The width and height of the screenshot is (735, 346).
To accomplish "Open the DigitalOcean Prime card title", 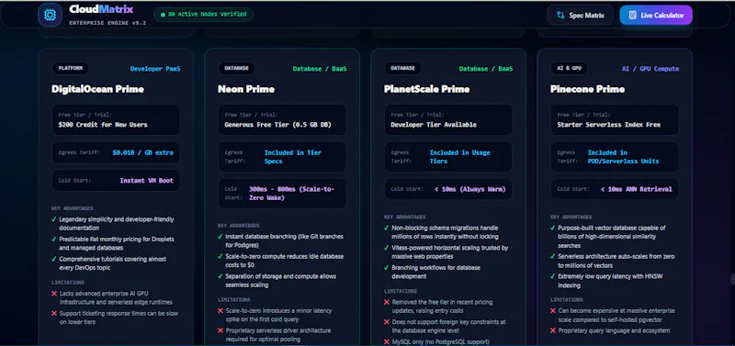I will [97, 89].
